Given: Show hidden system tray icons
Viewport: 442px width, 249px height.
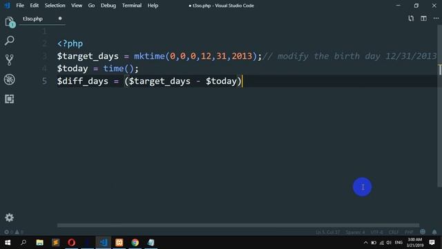Looking at the screenshot, I should 365,243.
